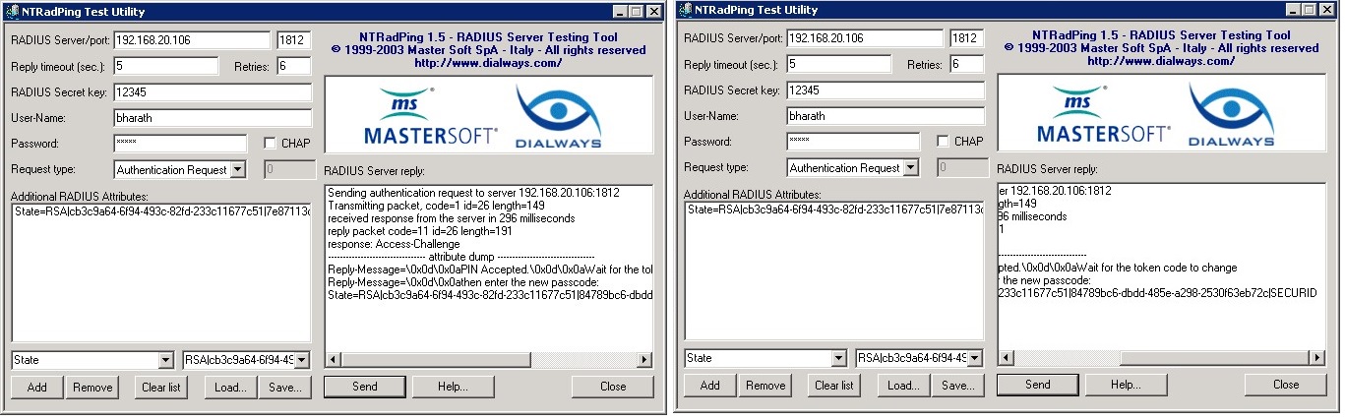The image size is (1345, 420).
Task: Click the port field 1812 in right window
Action: [967, 38]
